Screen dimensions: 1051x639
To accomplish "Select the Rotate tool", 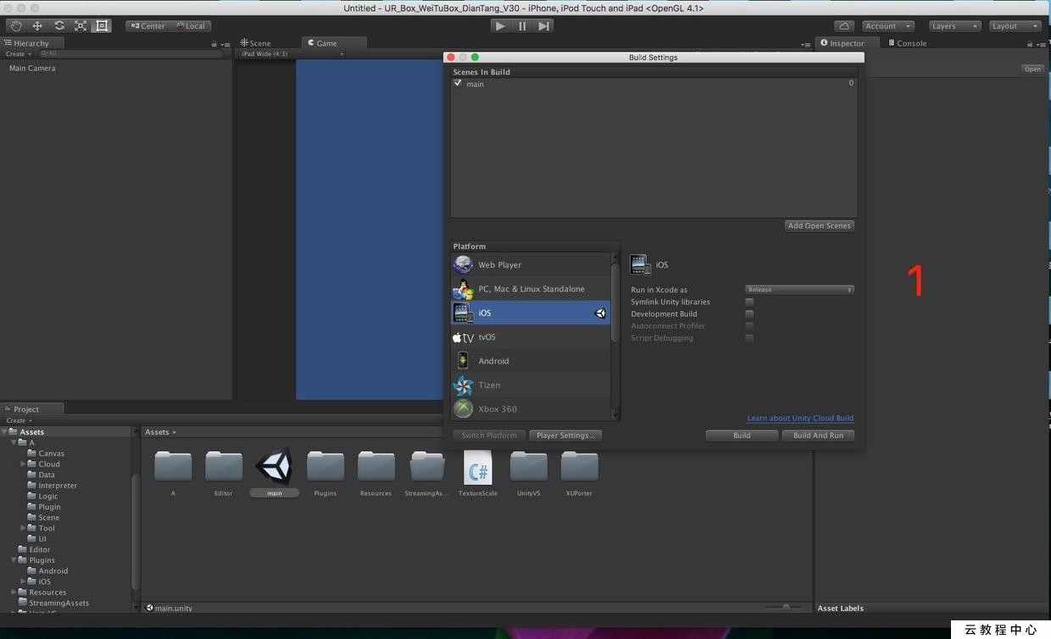I will click(x=59, y=26).
